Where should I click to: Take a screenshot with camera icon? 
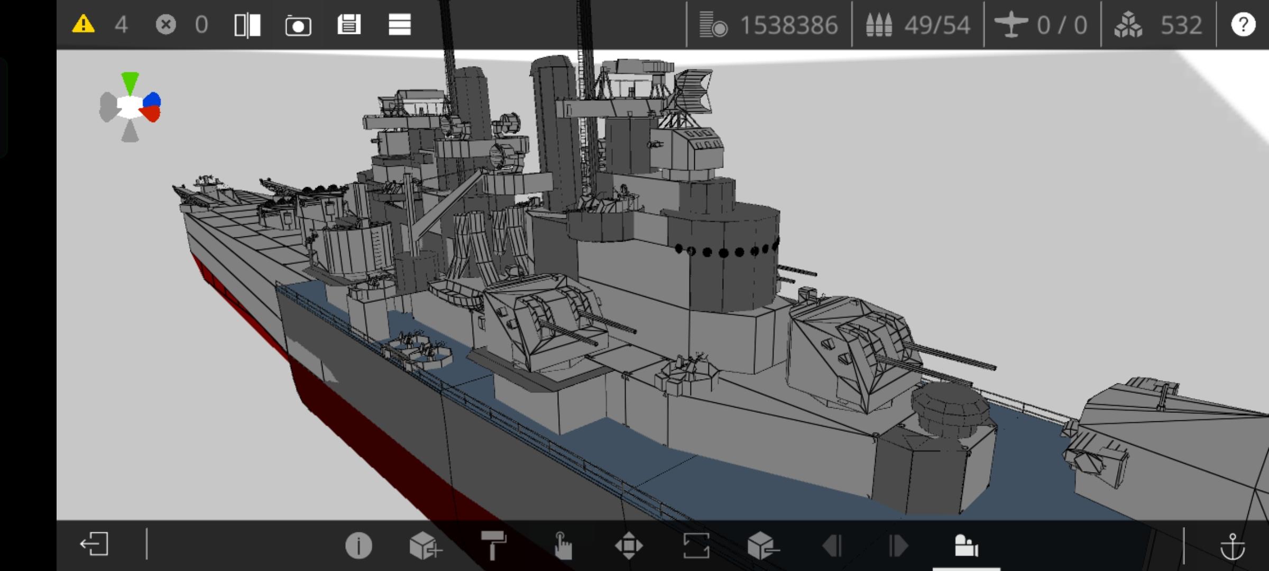click(298, 25)
